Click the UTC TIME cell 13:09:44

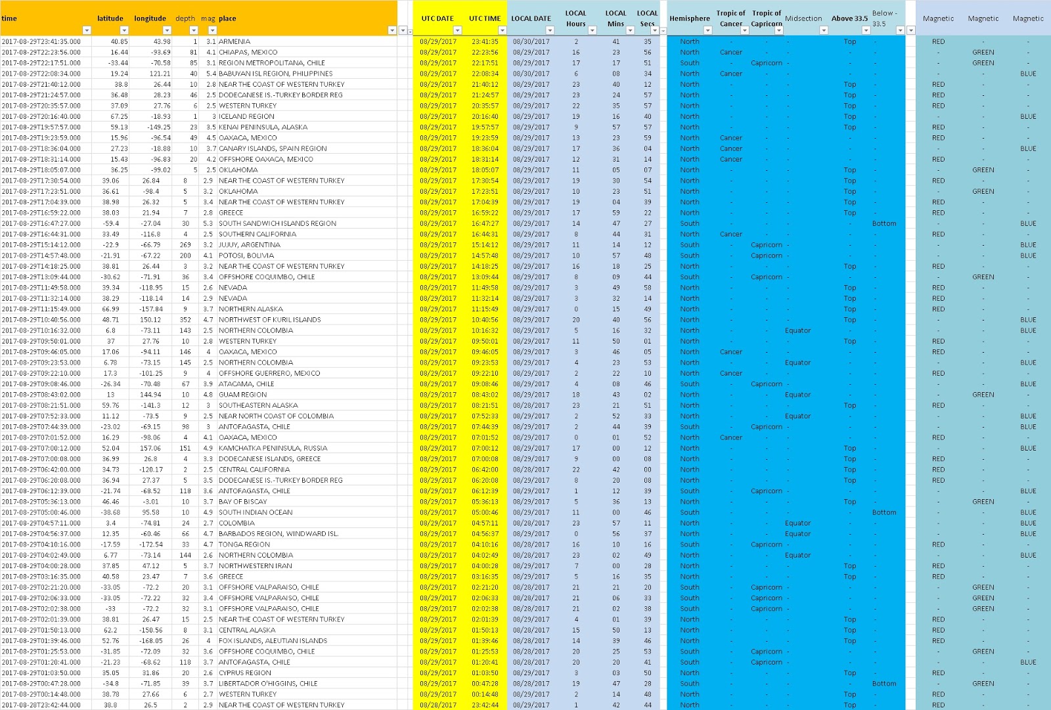click(485, 277)
